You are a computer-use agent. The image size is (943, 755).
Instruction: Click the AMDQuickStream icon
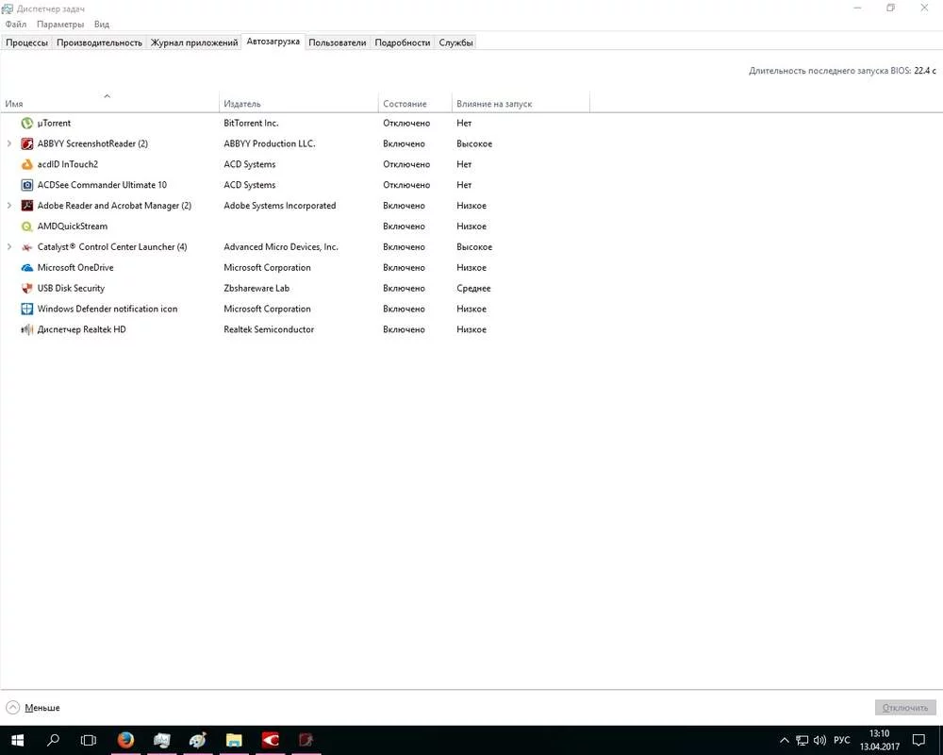[26, 226]
